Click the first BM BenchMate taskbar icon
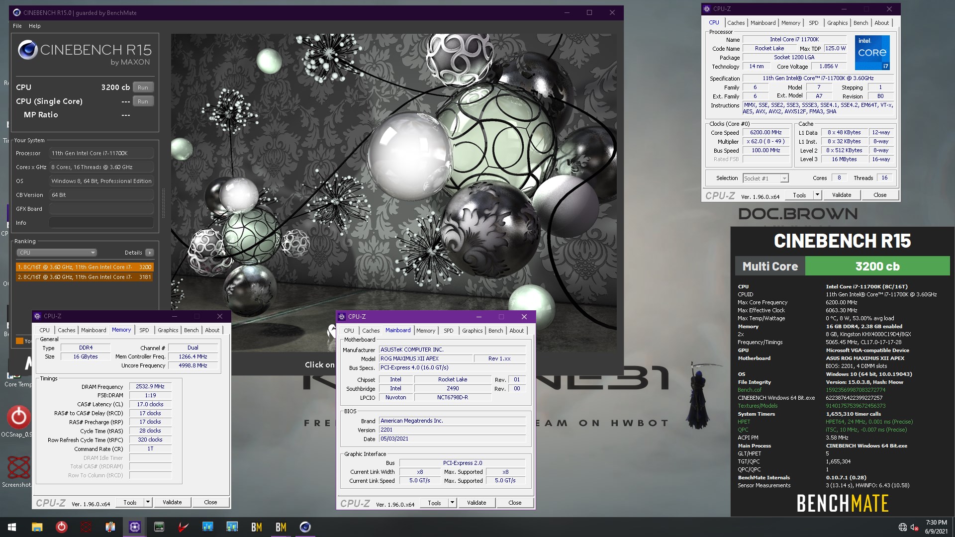Image resolution: width=955 pixels, height=537 pixels. [256, 527]
